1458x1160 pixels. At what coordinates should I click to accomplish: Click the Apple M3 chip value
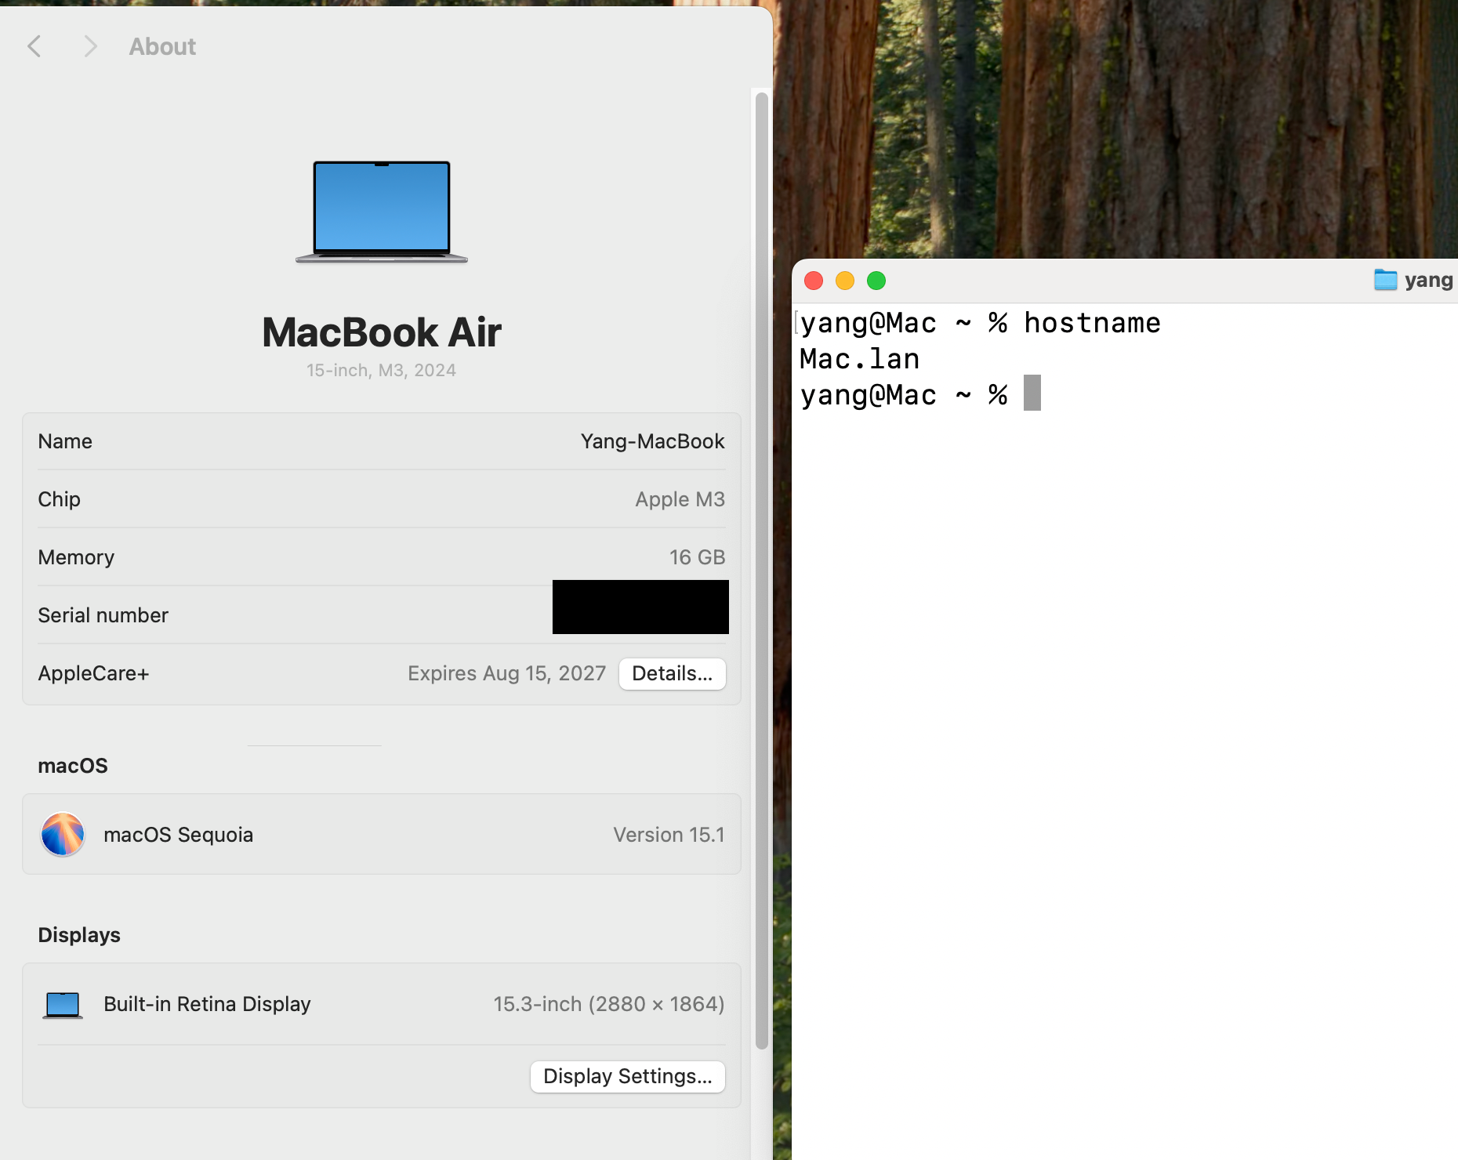[680, 499]
